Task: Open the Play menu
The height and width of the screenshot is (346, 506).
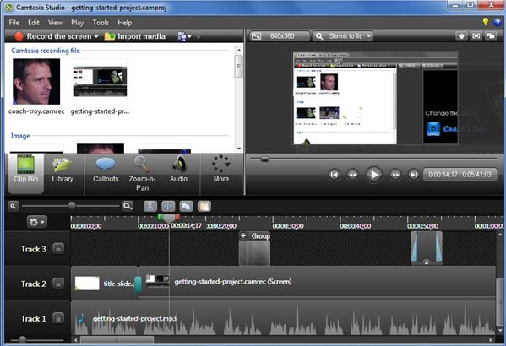Action: point(77,23)
